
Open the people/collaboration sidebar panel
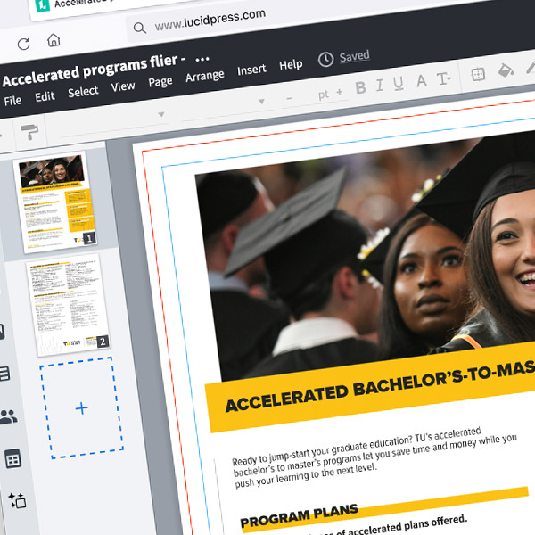coord(9,416)
